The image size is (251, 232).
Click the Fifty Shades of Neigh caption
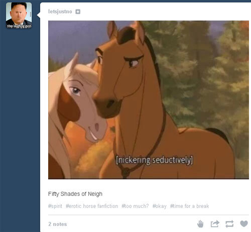point(75,194)
